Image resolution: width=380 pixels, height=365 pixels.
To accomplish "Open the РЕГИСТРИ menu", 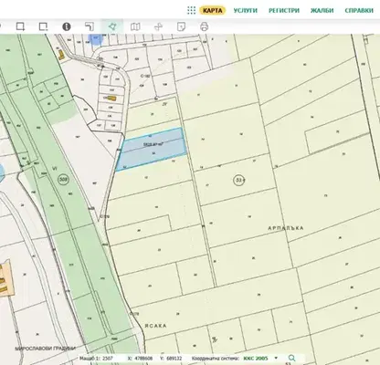I will 284,10.
